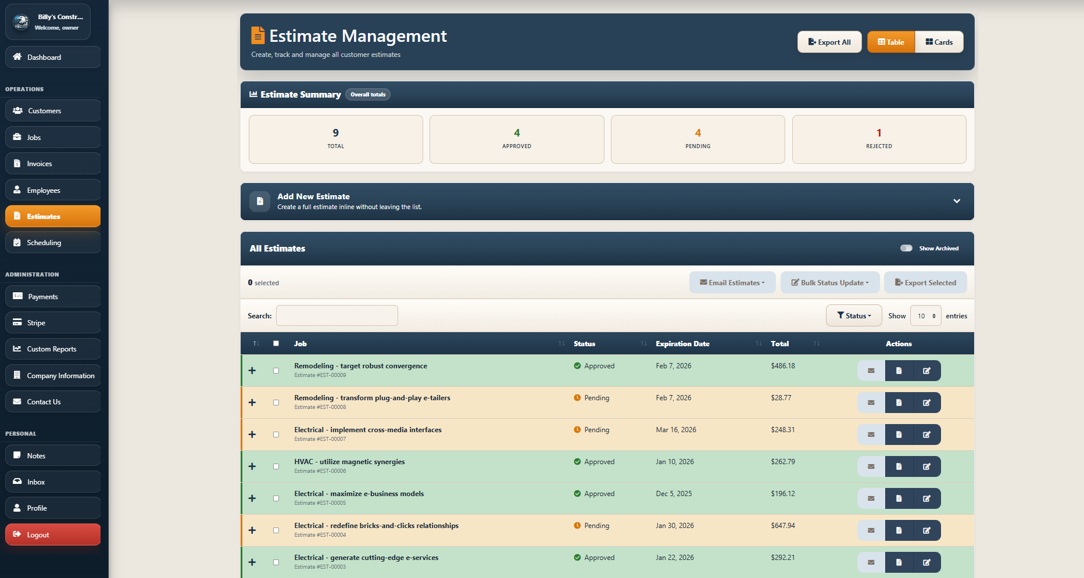
Task: Select checkbox for EST-00003 row
Action: tap(276, 562)
